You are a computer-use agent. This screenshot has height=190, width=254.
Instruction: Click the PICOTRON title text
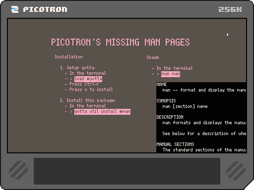[x=45, y=9]
